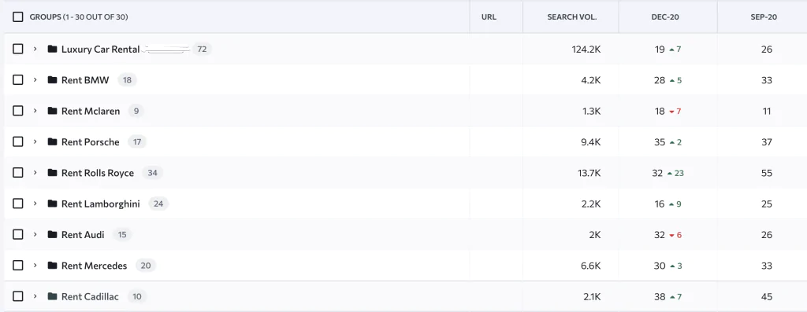Click the SEP-20 column header
Viewport: 807px width, 312px height.
[x=764, y=17]
